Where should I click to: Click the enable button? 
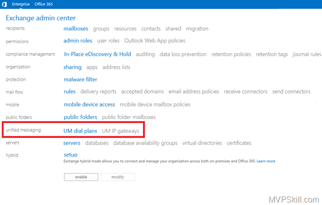81,177
